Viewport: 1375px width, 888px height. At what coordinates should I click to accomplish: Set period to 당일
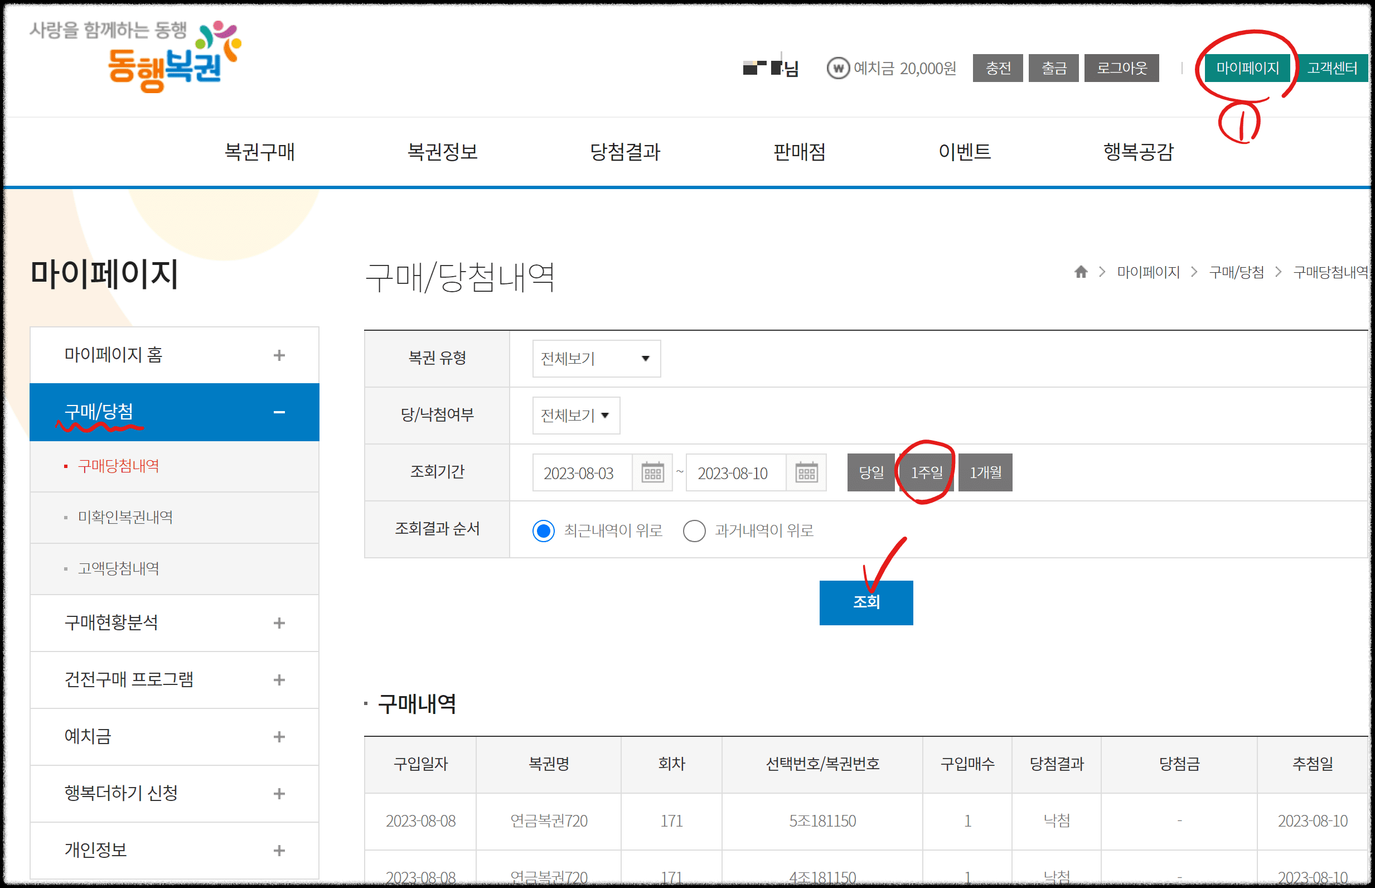click(871, 473)
